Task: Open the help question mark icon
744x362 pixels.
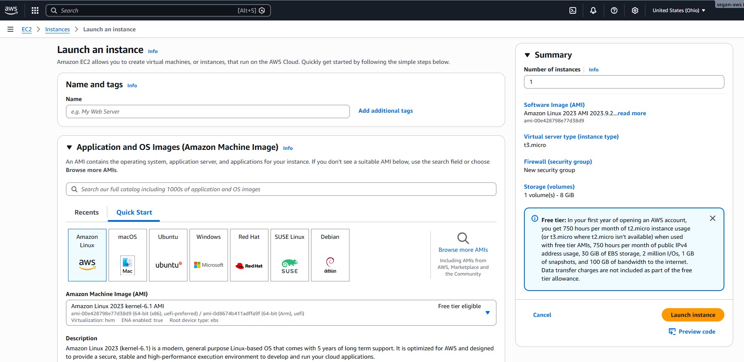Action: (x=614, y=10)
